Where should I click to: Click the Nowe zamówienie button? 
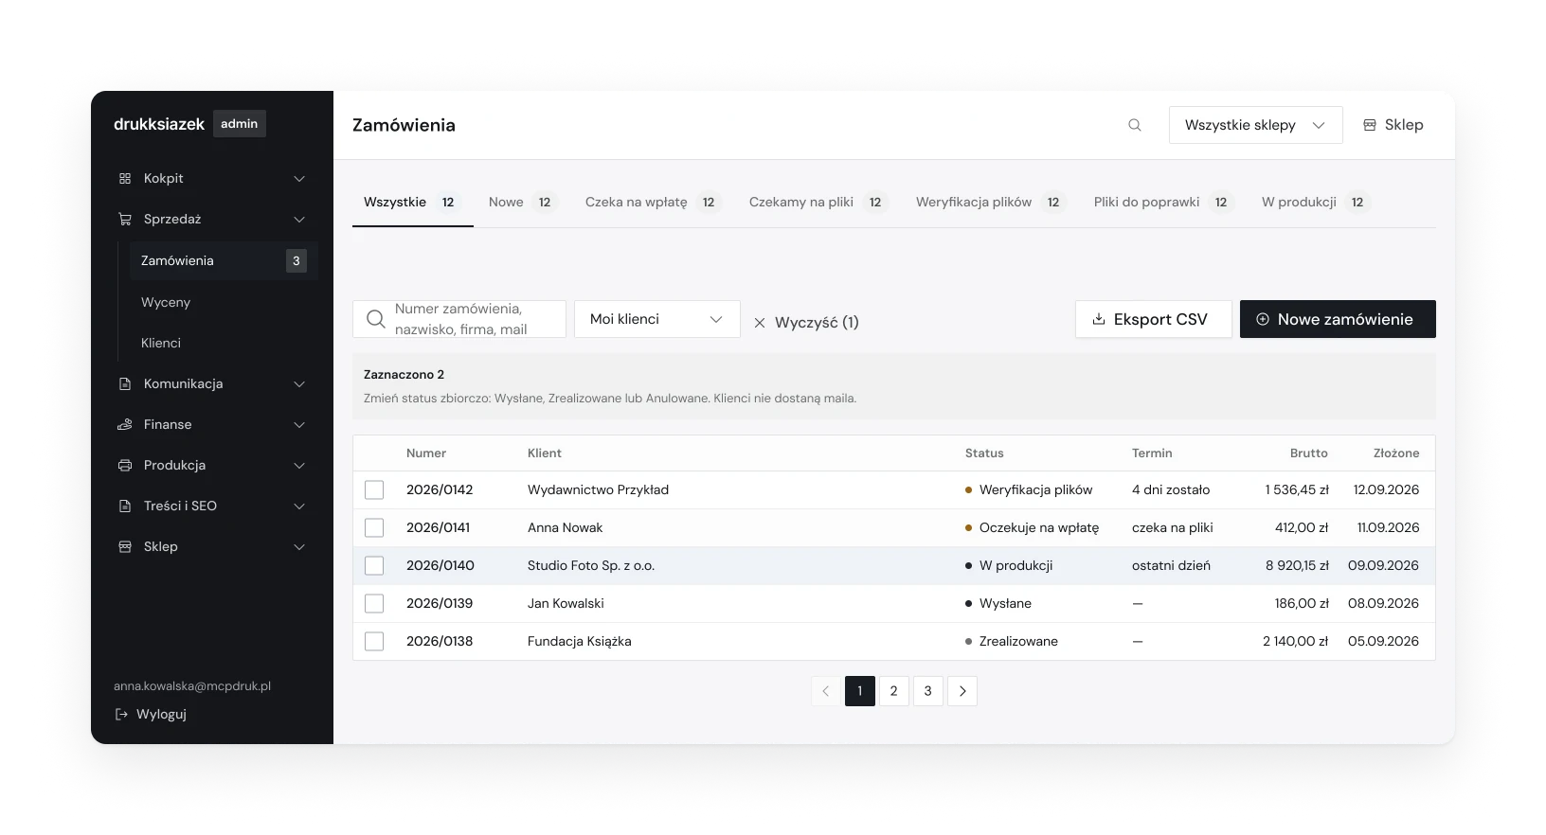tap(1338, 319)
